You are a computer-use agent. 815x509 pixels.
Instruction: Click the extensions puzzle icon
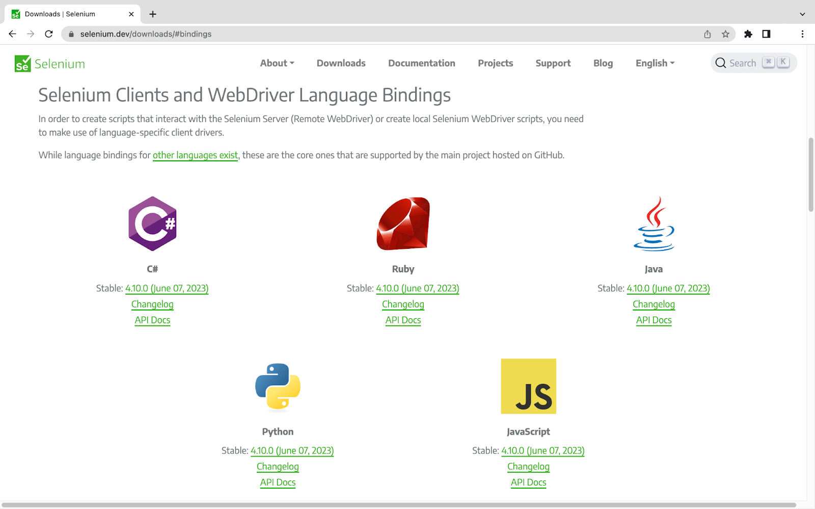pos(748,34)
